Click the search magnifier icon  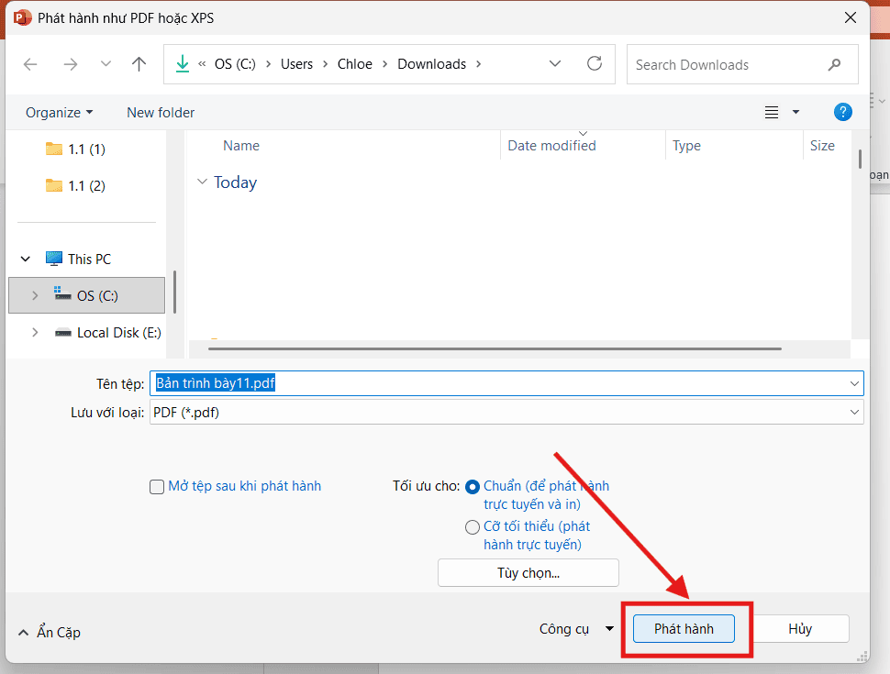coord(834,64)
